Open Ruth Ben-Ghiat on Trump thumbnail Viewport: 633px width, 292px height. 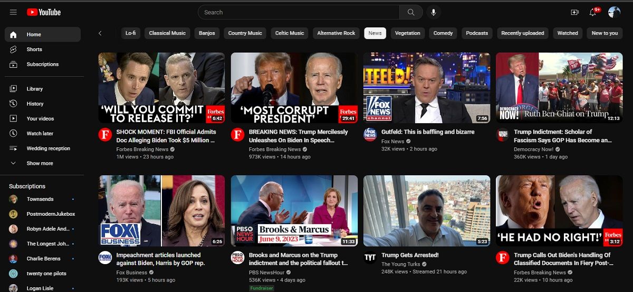click(559, 88)
